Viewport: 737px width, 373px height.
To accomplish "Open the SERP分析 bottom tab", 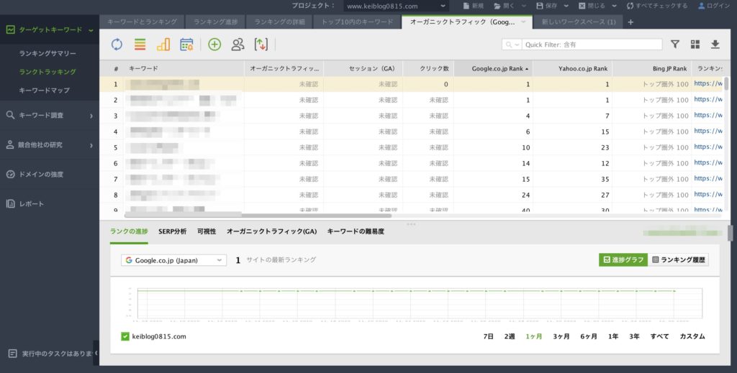I will (x=173, y=231).
